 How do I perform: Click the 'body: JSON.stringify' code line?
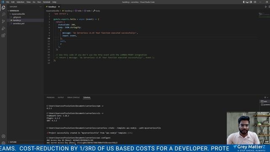[x=69, y=27]
